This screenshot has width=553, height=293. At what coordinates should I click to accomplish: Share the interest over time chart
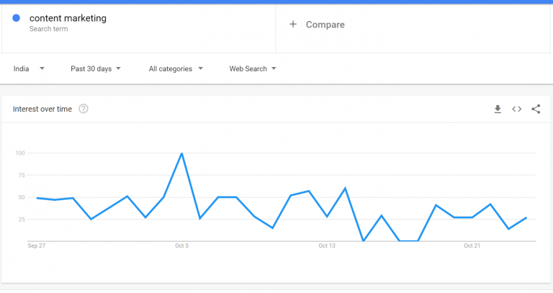pos(536,109)
